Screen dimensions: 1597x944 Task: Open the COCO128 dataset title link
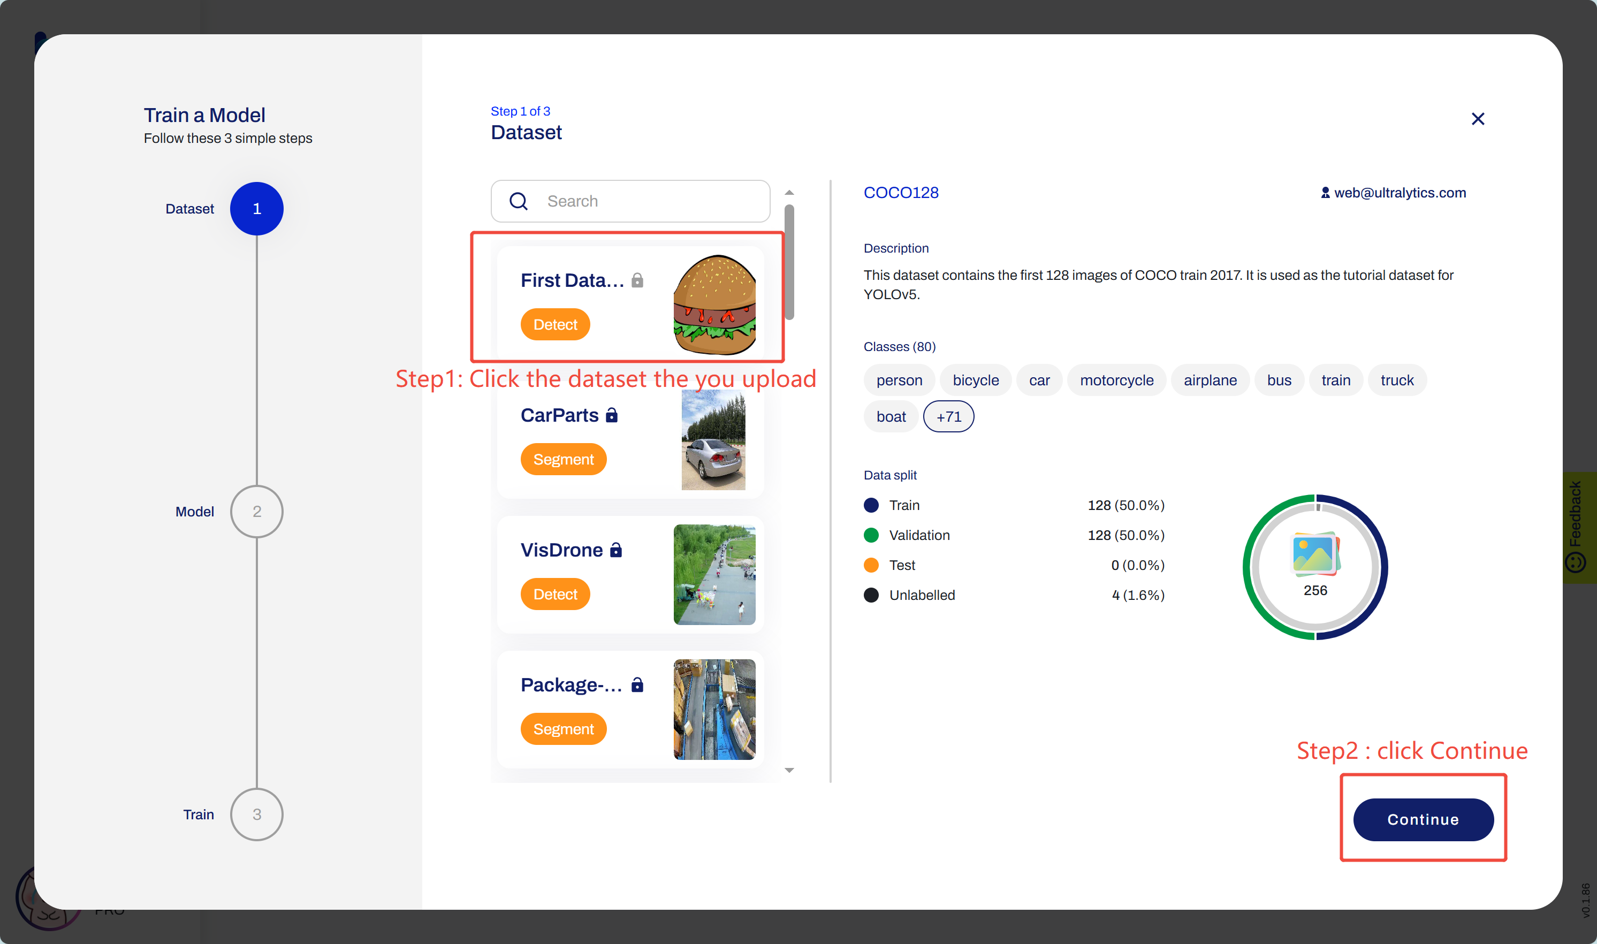(x=901, y=193)
